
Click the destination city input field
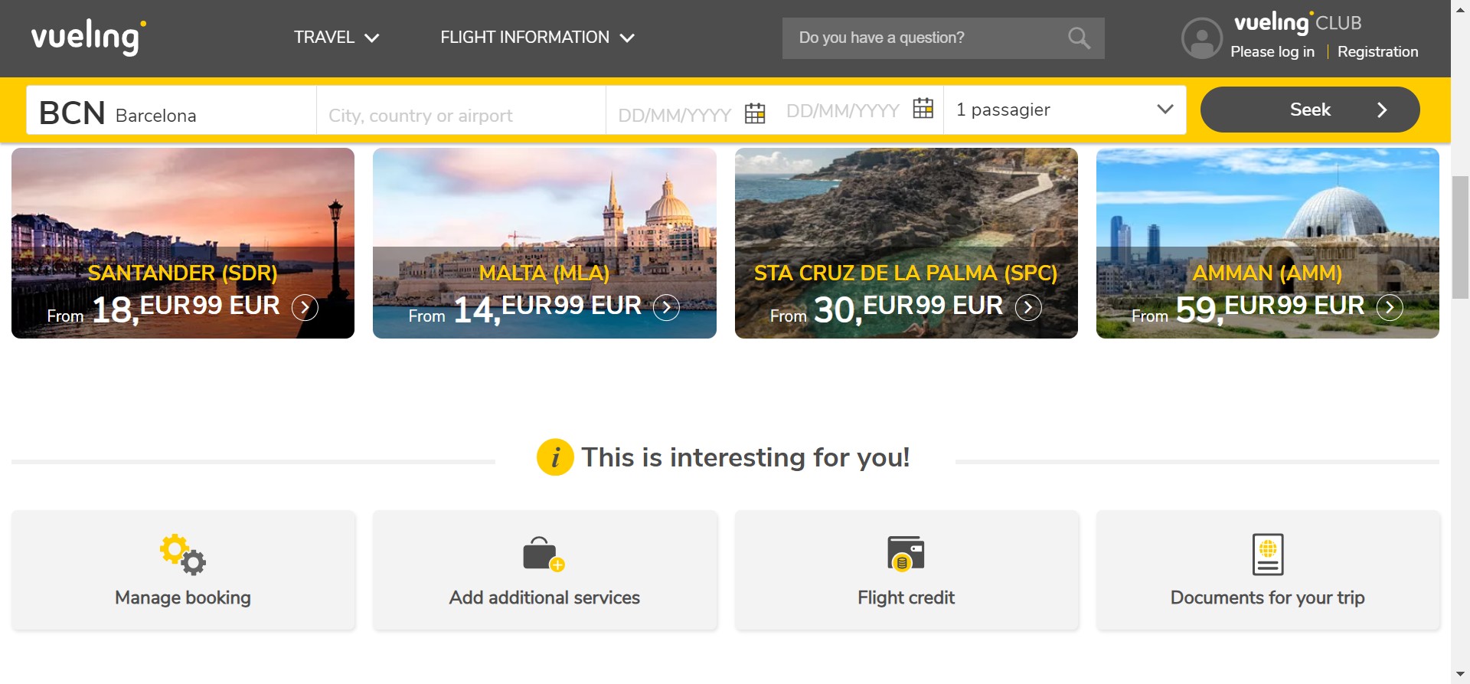coord(461,115)
